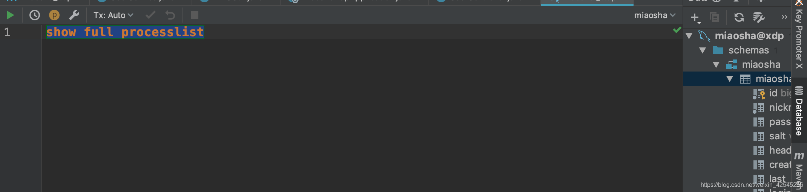Open Tx: Auto transaction mode dropdown
The height and width of the screenshot is (192, 807).
(x=113, y=15)
